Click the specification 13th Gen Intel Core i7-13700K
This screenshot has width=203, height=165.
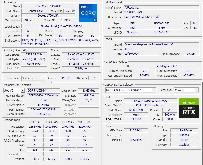(x=60, y=26)
